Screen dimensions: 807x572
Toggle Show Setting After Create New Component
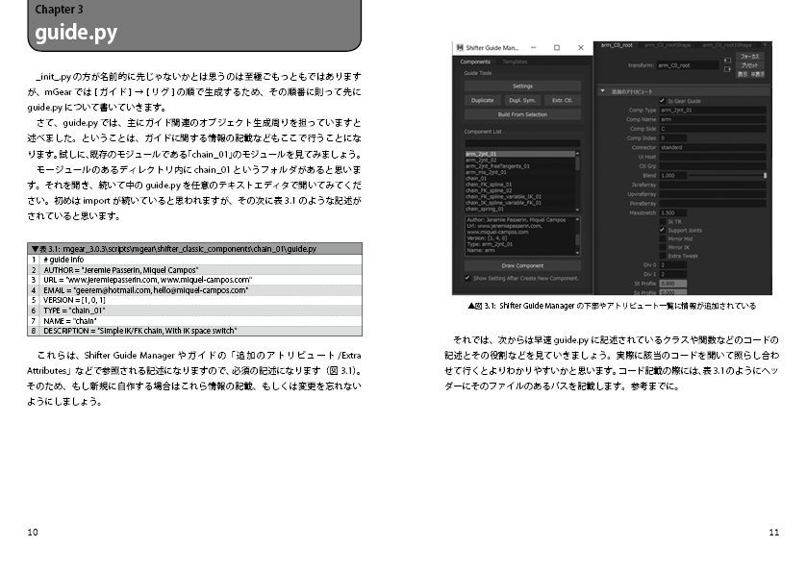click(467, 278)
